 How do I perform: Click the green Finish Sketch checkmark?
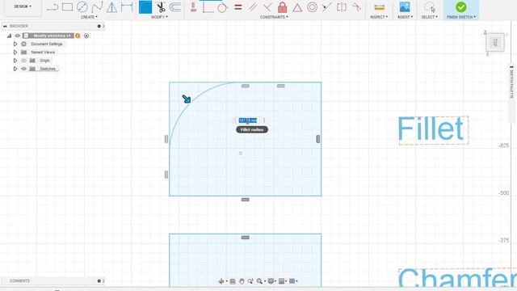(x=461, y=7)
